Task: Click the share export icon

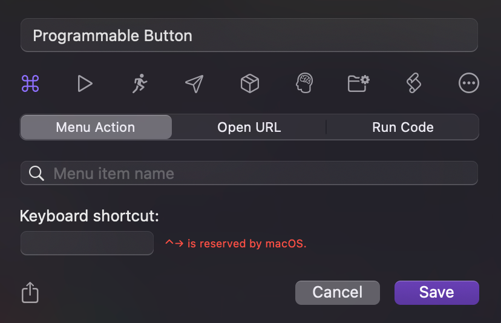Action: tap(30, 293)
